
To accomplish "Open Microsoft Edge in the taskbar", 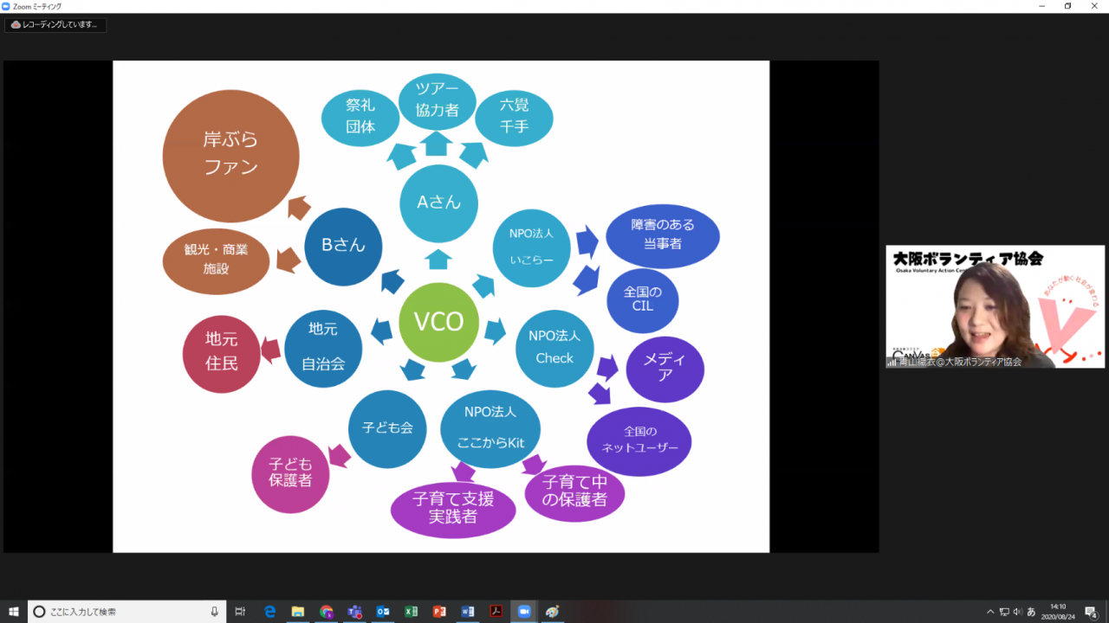I will [269, 612].
